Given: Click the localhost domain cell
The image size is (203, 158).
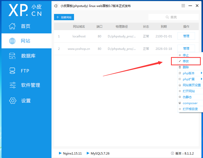Looking at the screenshot, I should point(79,36).
